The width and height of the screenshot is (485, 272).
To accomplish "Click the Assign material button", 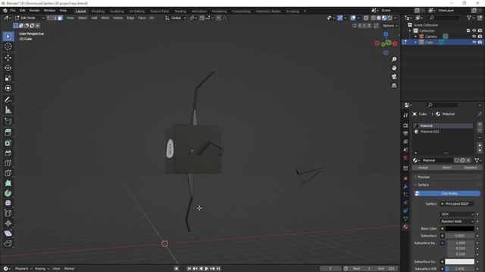I will pos(423,168).
